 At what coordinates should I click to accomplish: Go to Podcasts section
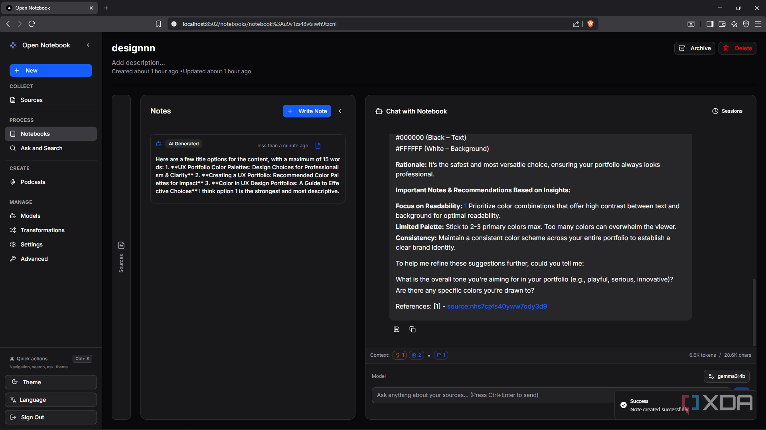pos(51,182)
